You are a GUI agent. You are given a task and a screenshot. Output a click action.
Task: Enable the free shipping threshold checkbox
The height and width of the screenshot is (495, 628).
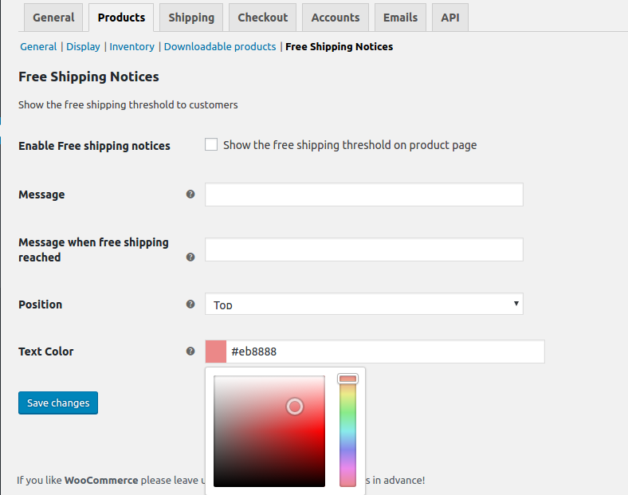[211, 144]
